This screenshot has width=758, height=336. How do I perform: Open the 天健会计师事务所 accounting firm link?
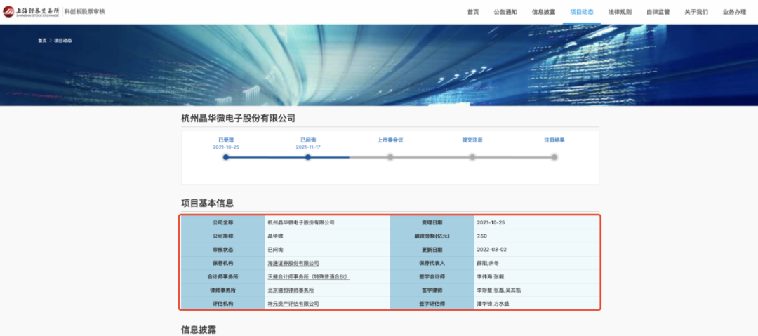point(308,276)
